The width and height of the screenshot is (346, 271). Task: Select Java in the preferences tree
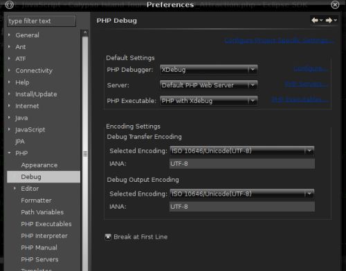click(21, 118)
